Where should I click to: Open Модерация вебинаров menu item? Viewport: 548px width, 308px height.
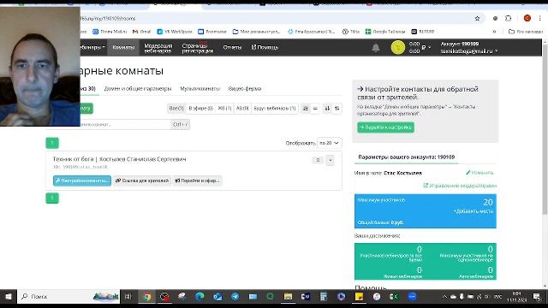(158, 48)
